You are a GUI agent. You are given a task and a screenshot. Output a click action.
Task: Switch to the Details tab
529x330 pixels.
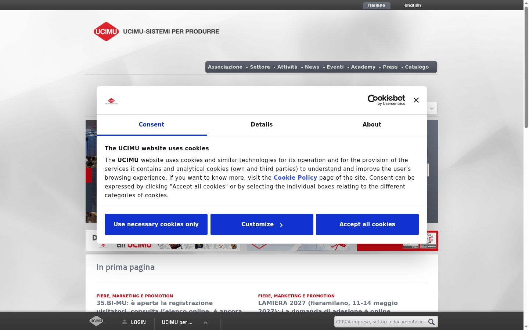[262, 125]
